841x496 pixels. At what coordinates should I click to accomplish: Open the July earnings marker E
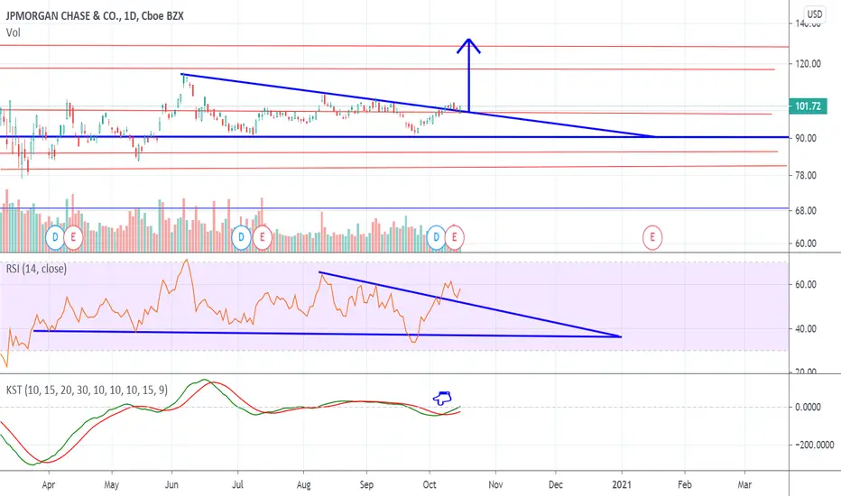[x=263, y=237]
